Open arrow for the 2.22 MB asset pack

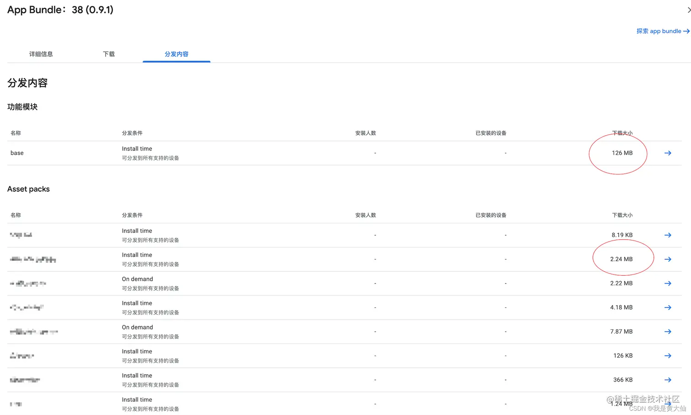(668, 284)
